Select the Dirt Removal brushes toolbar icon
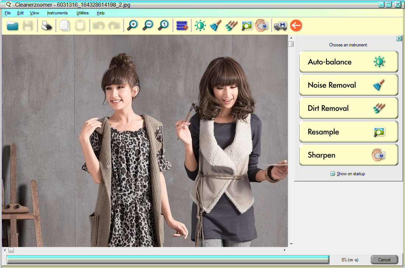The height and width of the screenshot is (268, 405). click(x=231, y=26)
